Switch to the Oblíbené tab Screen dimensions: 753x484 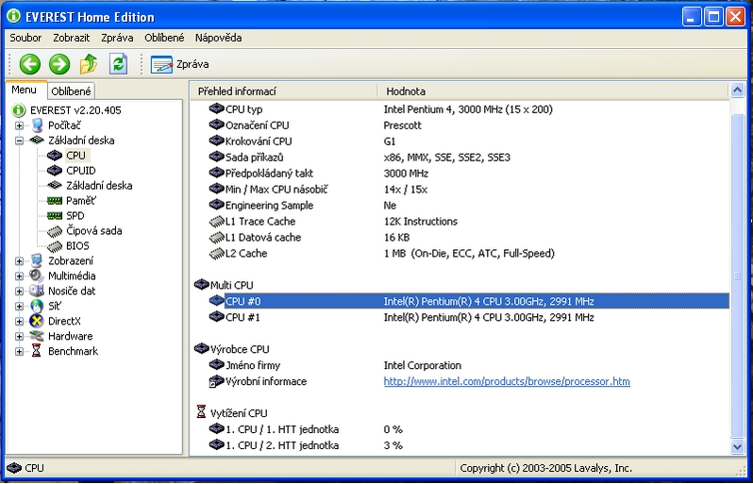click(x=71, y=92)
